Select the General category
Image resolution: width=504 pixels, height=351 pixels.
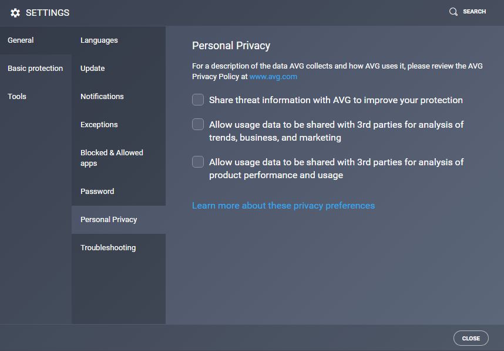click(36, 40)
